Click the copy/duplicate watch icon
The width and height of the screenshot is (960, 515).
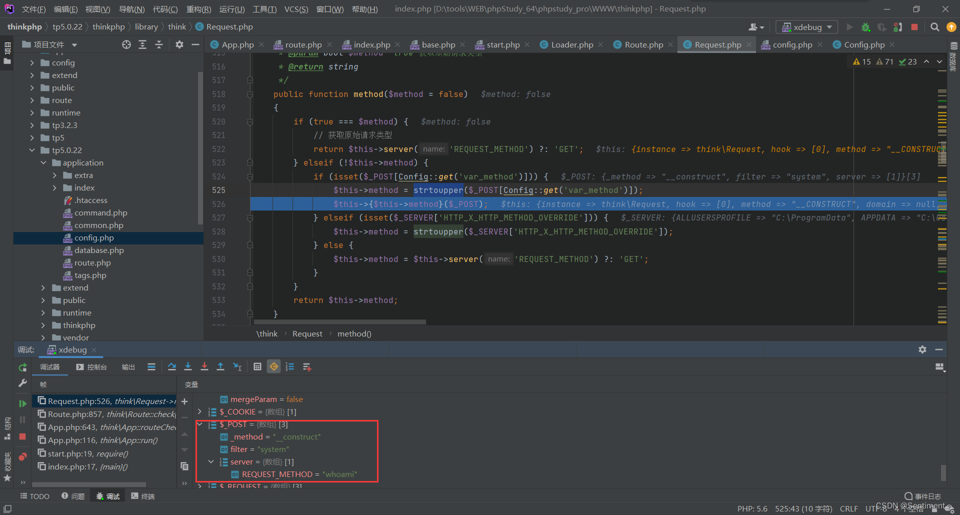point(184,466)
